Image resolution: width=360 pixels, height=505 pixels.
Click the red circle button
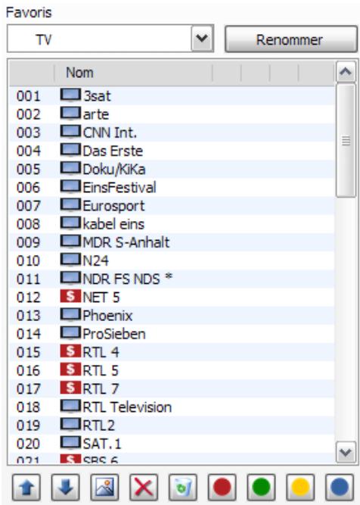[222, 488]
